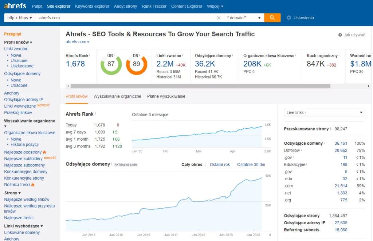
Task: Show Cały okres chart range
Action: click(192, 165)
